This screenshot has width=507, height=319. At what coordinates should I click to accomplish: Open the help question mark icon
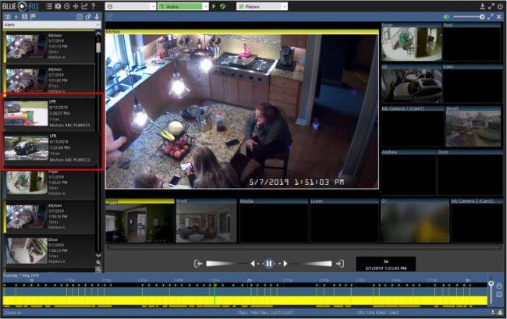(x=93, y=6)
